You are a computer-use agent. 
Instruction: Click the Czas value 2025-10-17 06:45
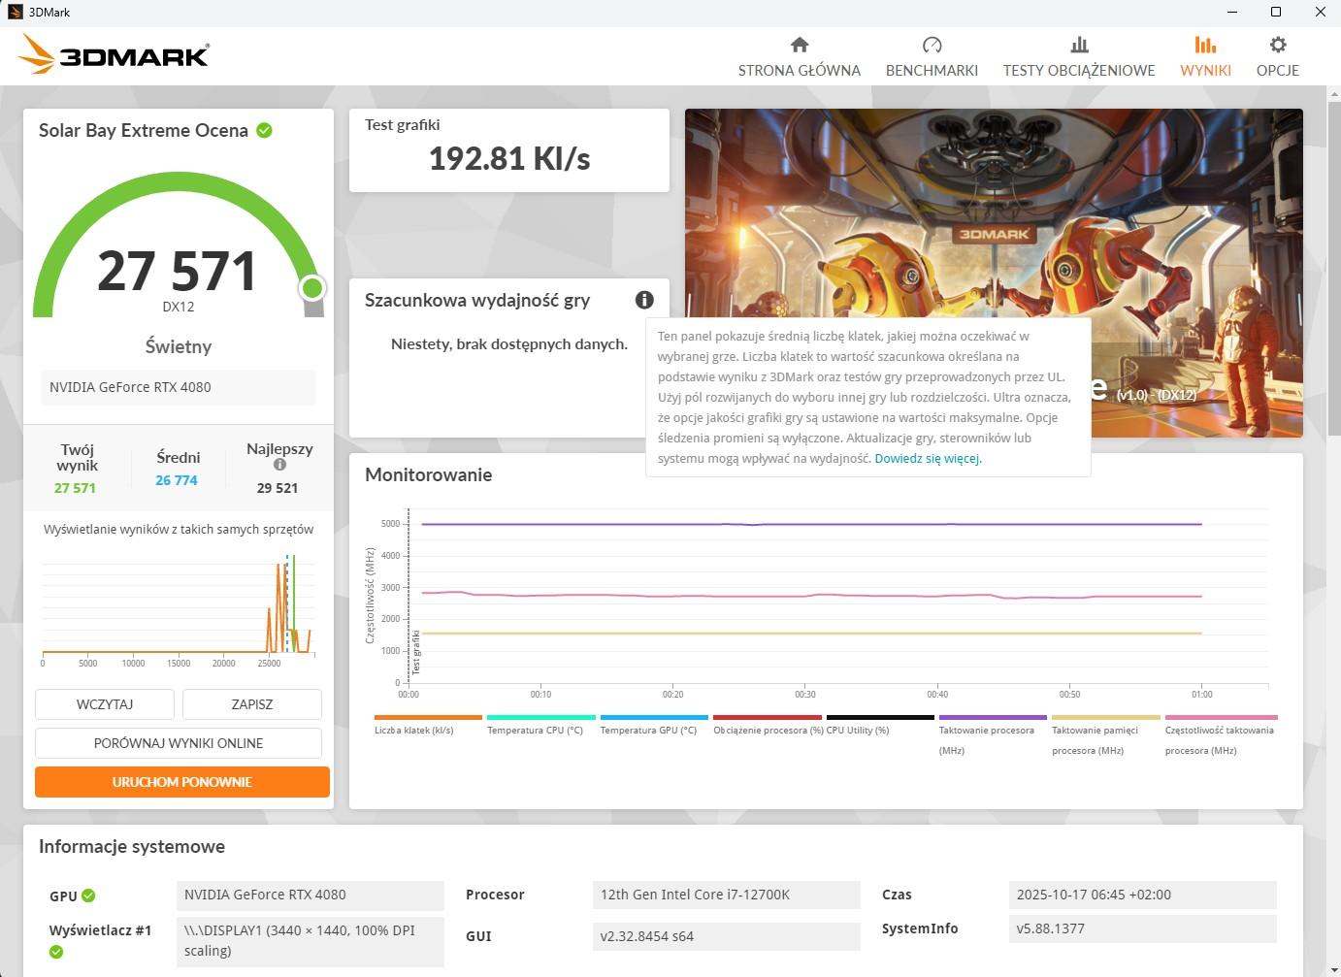click(x=1143, y=895)
